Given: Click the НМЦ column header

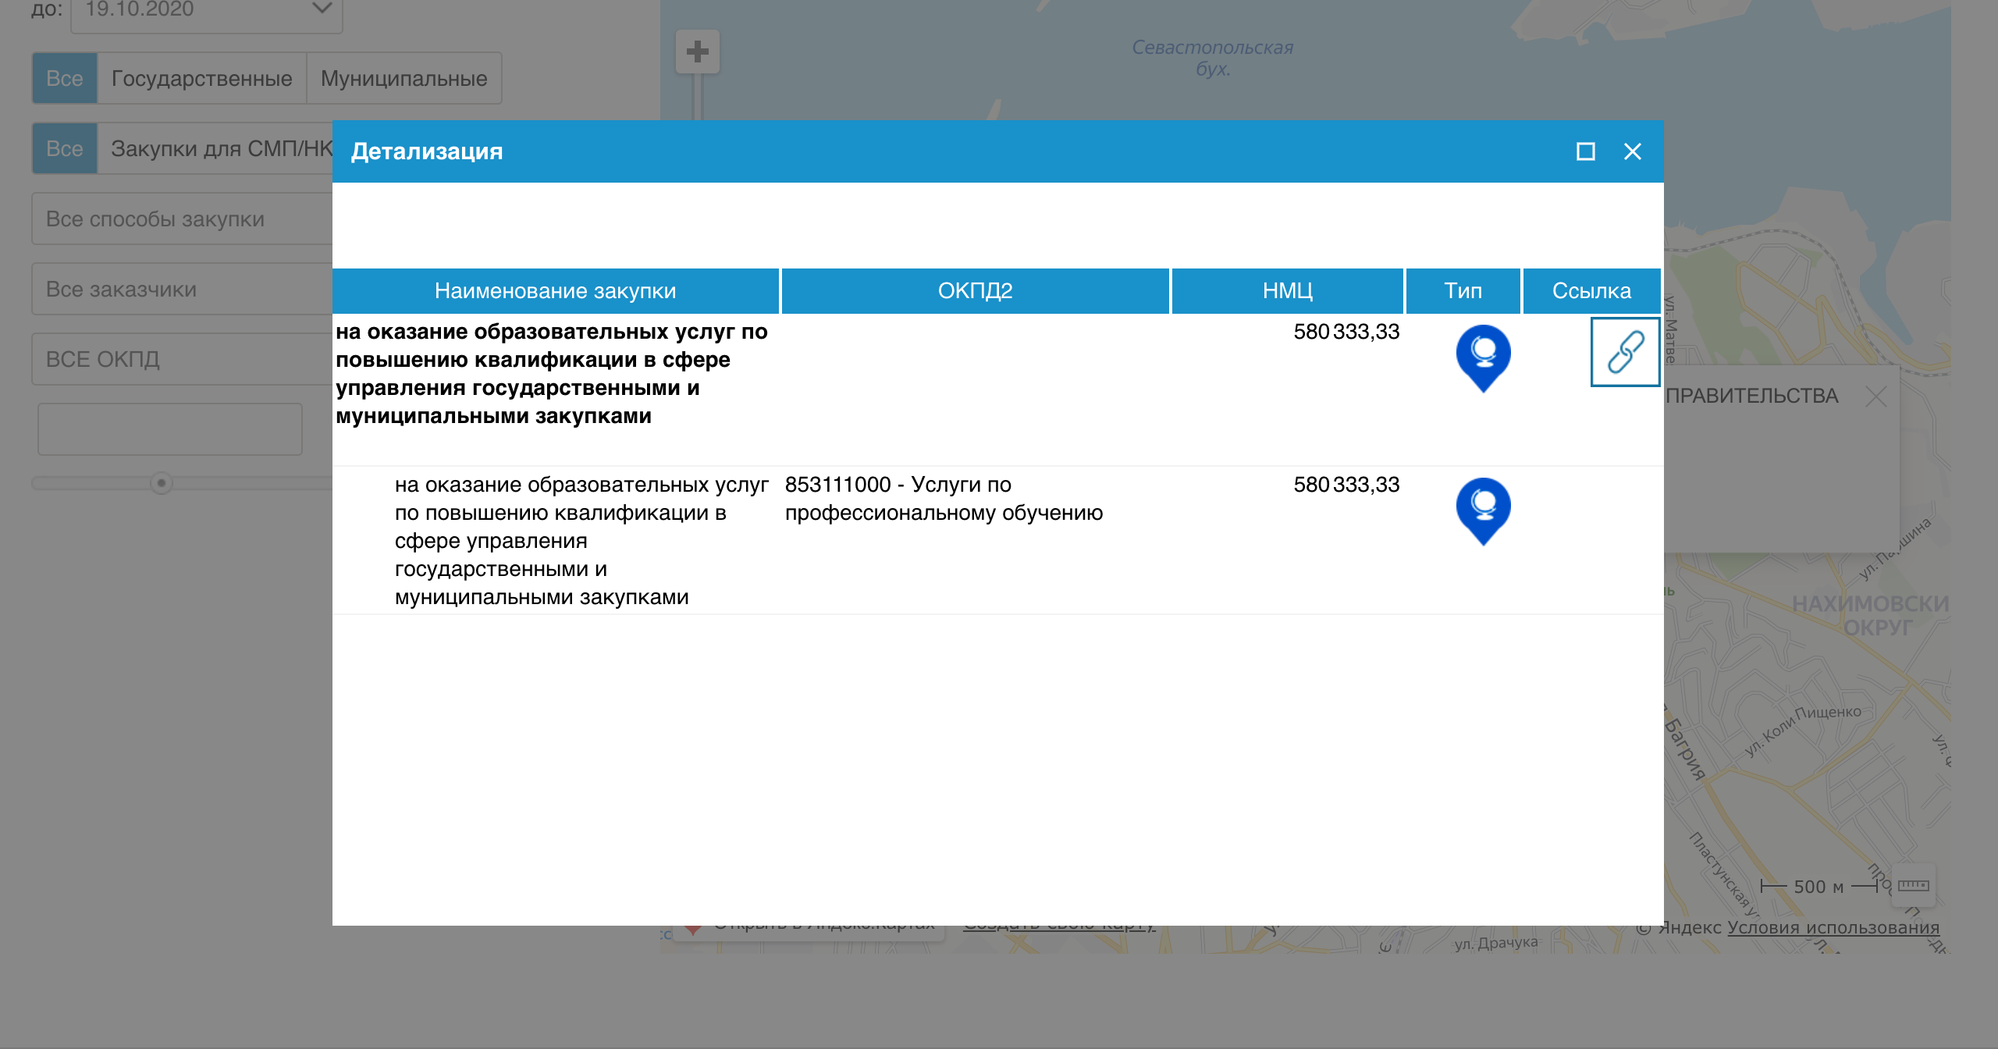Looking at the screenshot, I should point(1287,291).
